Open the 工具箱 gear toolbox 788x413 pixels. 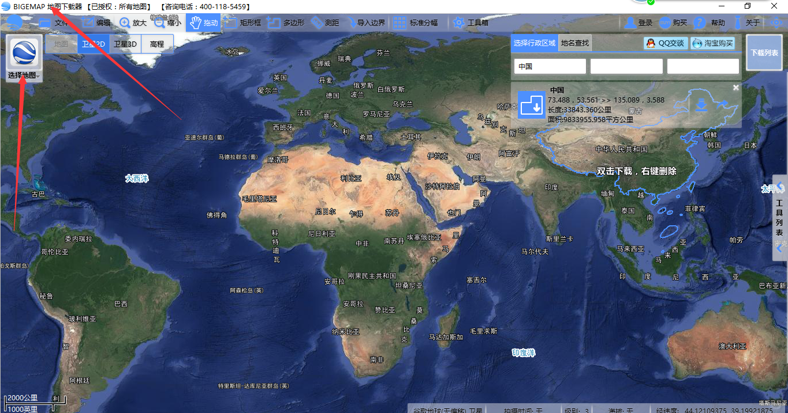point(459,23)
